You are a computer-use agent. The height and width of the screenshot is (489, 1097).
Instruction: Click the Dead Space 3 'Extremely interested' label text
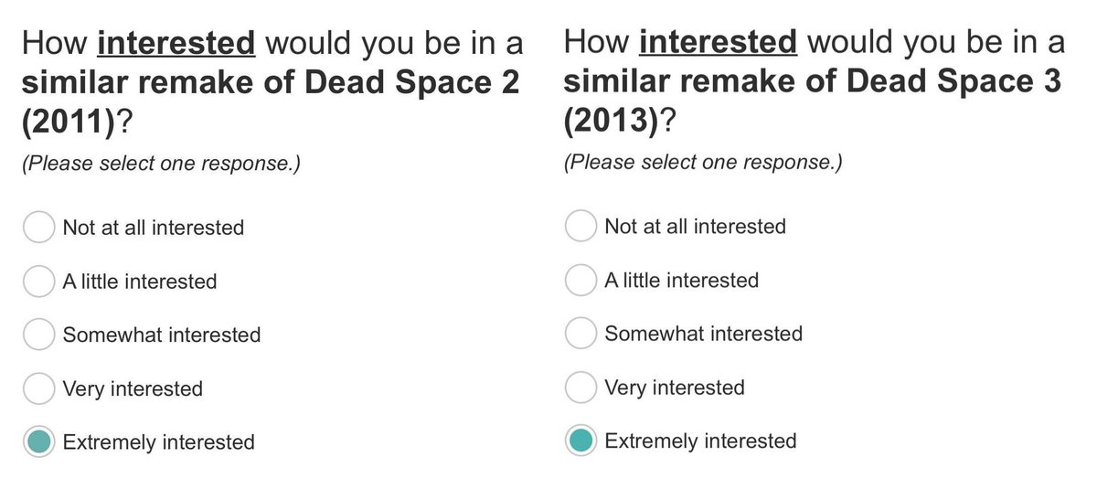(700, 442)
